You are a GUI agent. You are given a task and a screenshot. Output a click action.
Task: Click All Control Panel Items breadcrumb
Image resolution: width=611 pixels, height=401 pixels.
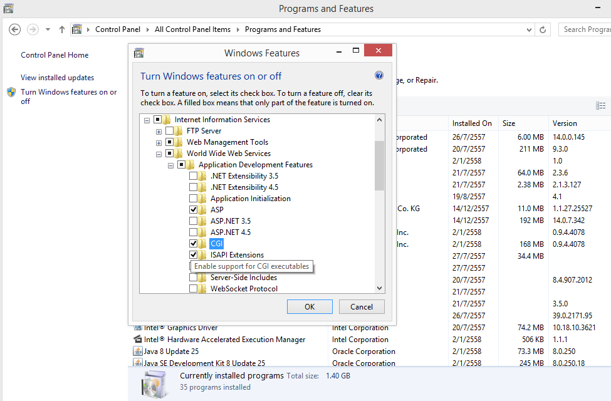pyautogui.click(x=192, y=29)
